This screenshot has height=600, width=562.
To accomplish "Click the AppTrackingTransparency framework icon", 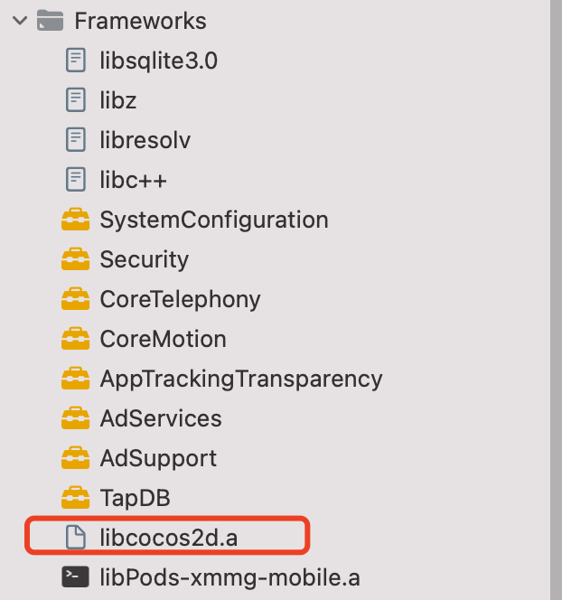I will click(x=75, y=379).
